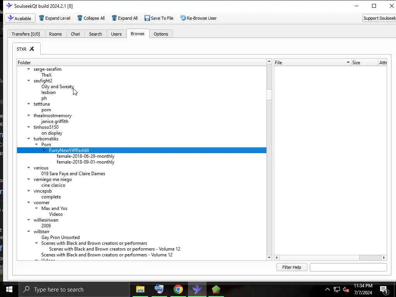Sort by the Size column header
Viewport: 396px width, 297px height.
point(364,62)
